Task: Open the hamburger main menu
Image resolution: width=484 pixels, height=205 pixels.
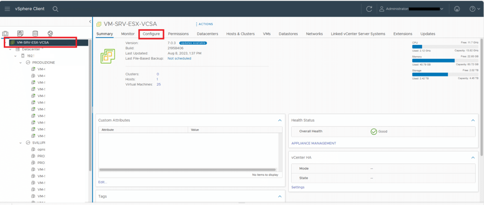Action: pyautogui.click(x=8, y=9)
